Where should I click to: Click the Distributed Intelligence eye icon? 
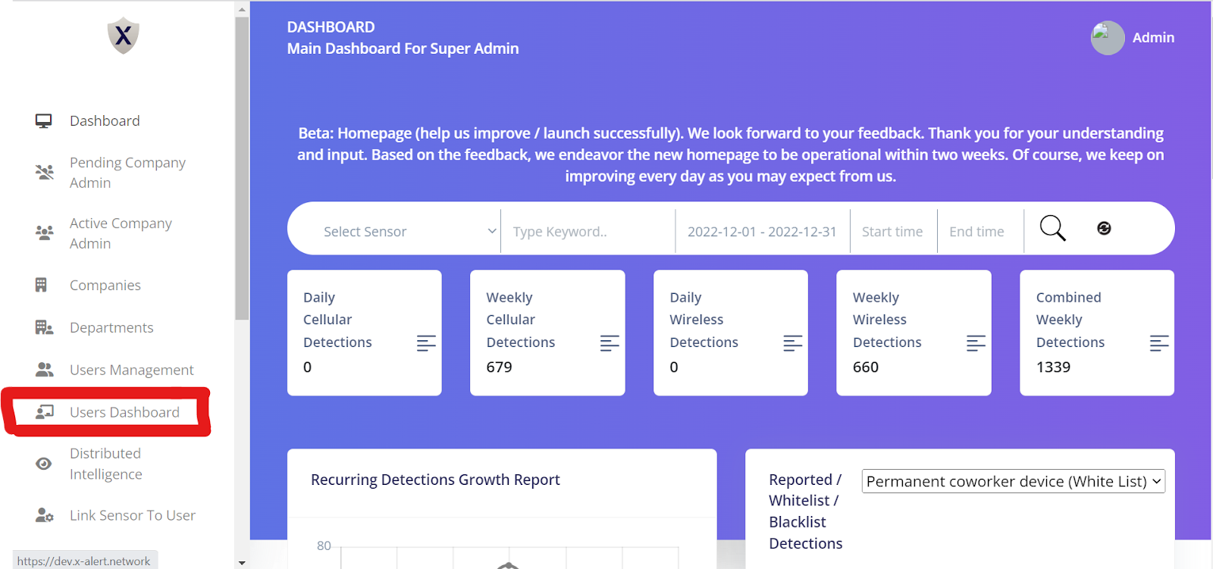[44, 464]
